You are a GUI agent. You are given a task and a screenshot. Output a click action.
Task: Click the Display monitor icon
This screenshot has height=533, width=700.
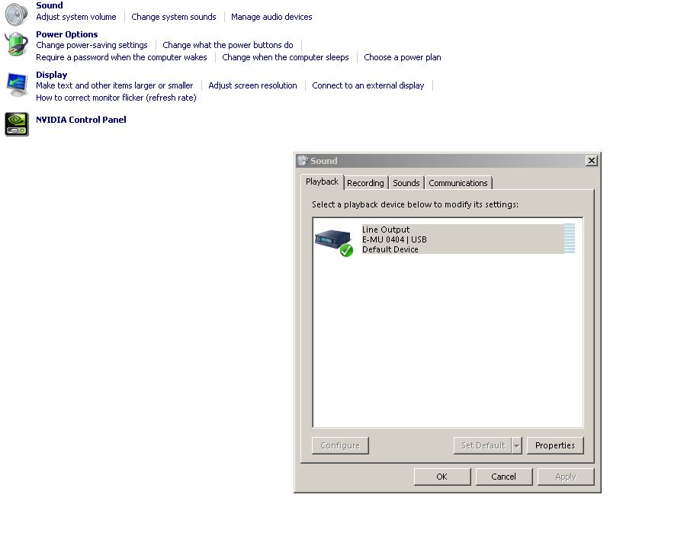coord(16,84)
